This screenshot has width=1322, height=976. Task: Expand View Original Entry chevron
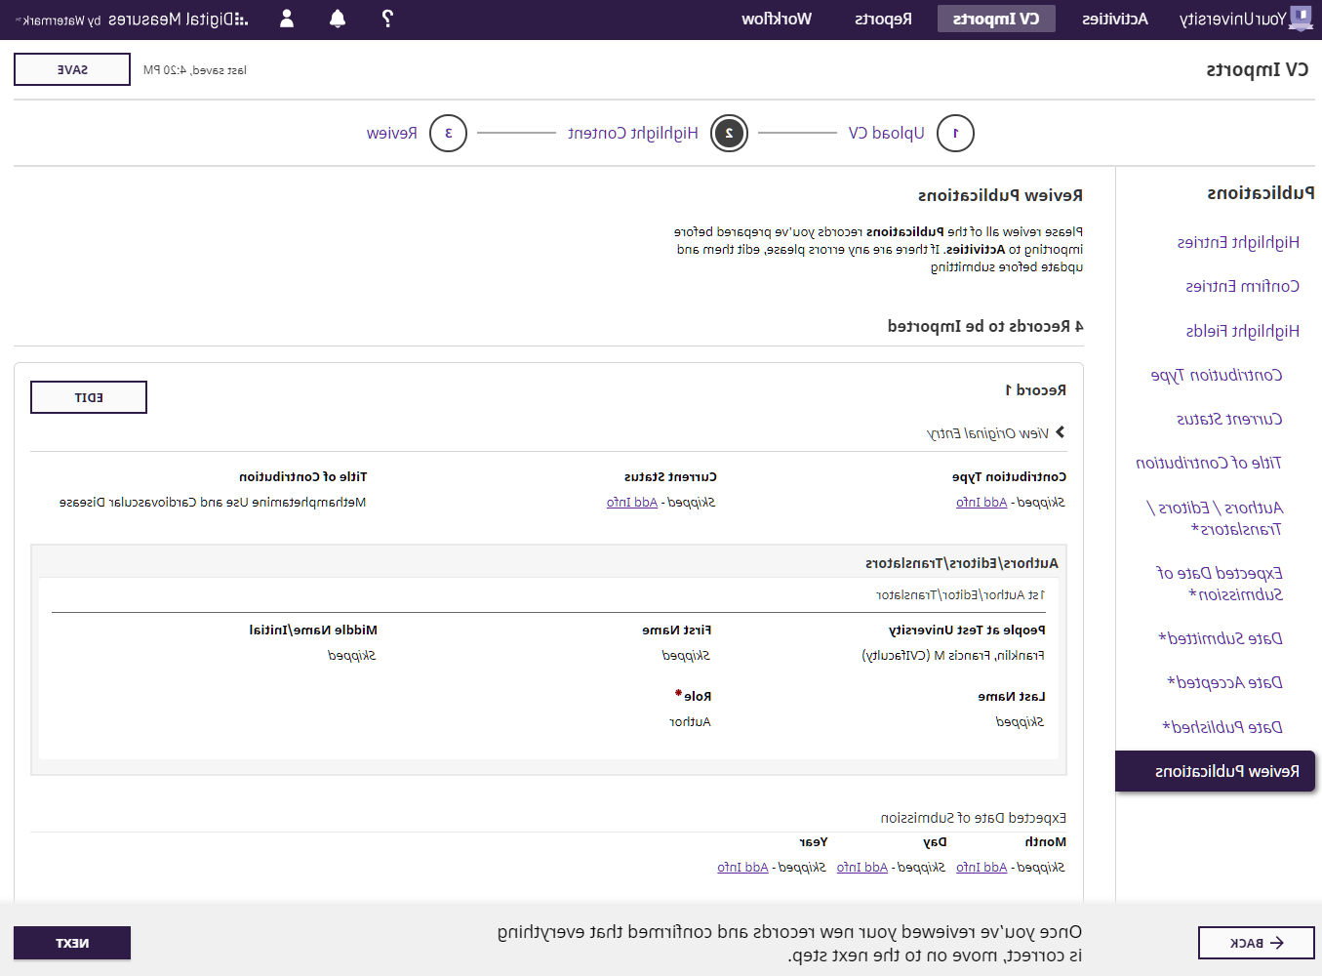[1060, 432]
